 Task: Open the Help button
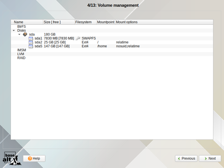pyautogui.click(x=34, y=158)
